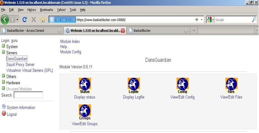
Task: Open the View/Edit Files link
Action: click(231, 97)
